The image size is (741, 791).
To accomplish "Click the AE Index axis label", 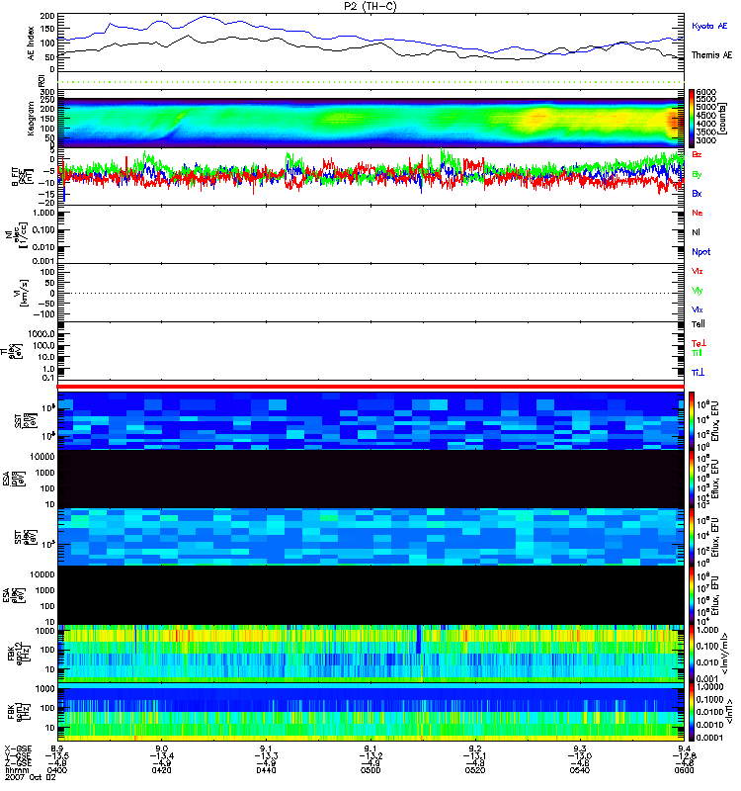I will pos(32,44).
